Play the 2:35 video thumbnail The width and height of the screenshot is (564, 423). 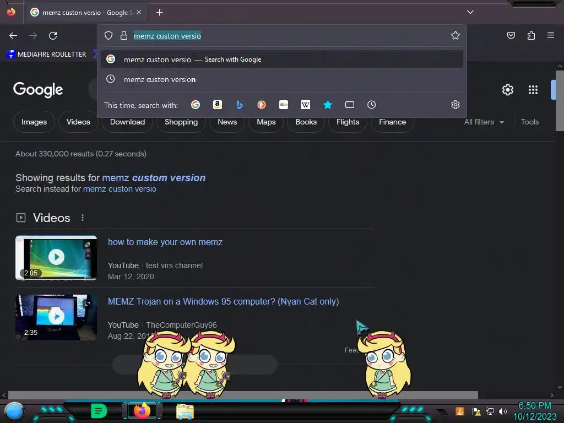(56, 317)
